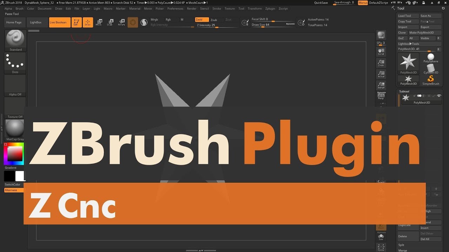The image size is (449, 252).
Task: Select the Scale transform tool
Action: click(x=110, y=22)
